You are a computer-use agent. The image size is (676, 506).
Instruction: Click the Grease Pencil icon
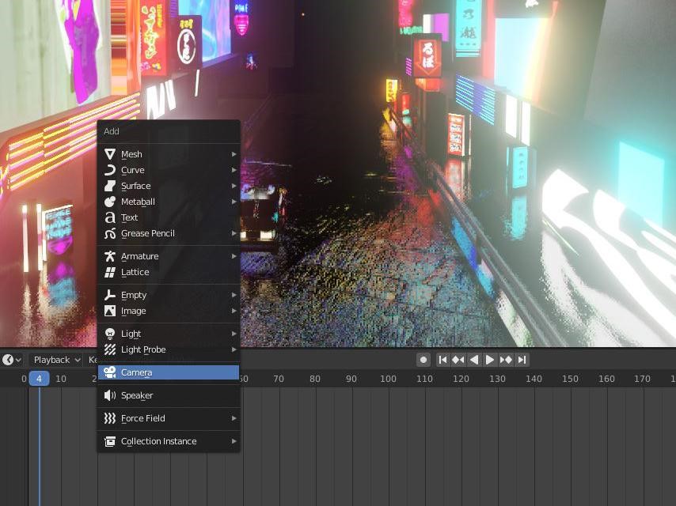110,233
